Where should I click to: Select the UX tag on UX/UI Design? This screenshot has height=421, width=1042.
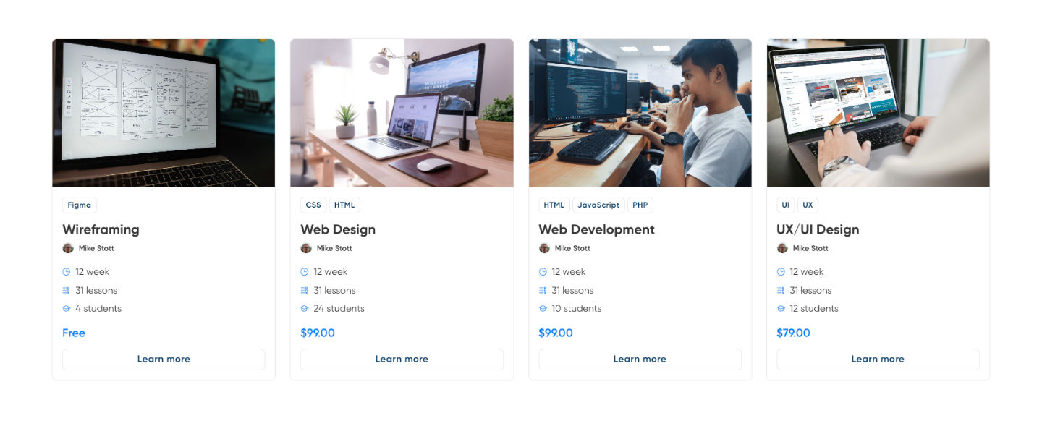pos(808,205)
